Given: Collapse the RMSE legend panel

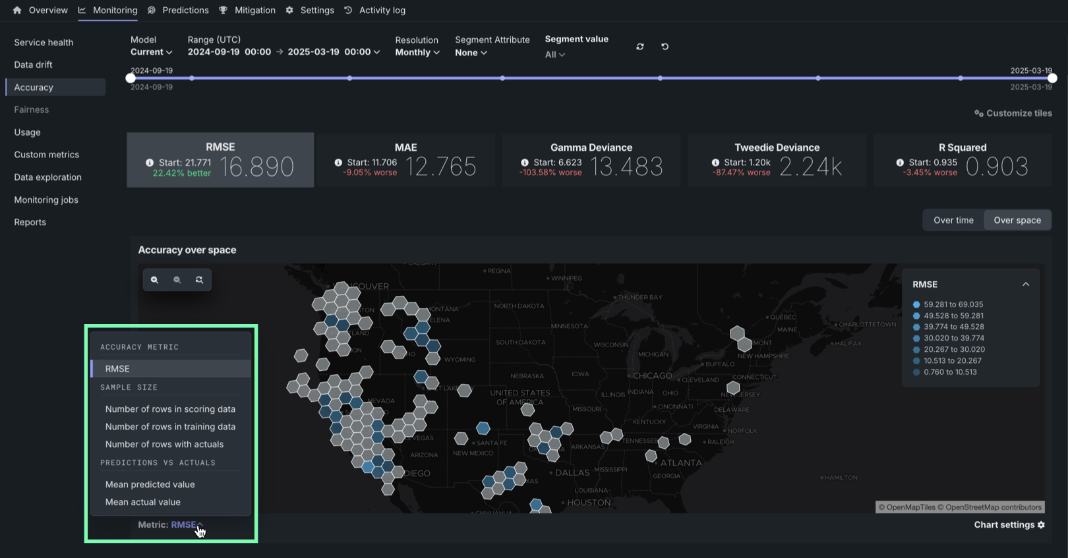Looking at the screenshot, I should [x=1025, y=285].
